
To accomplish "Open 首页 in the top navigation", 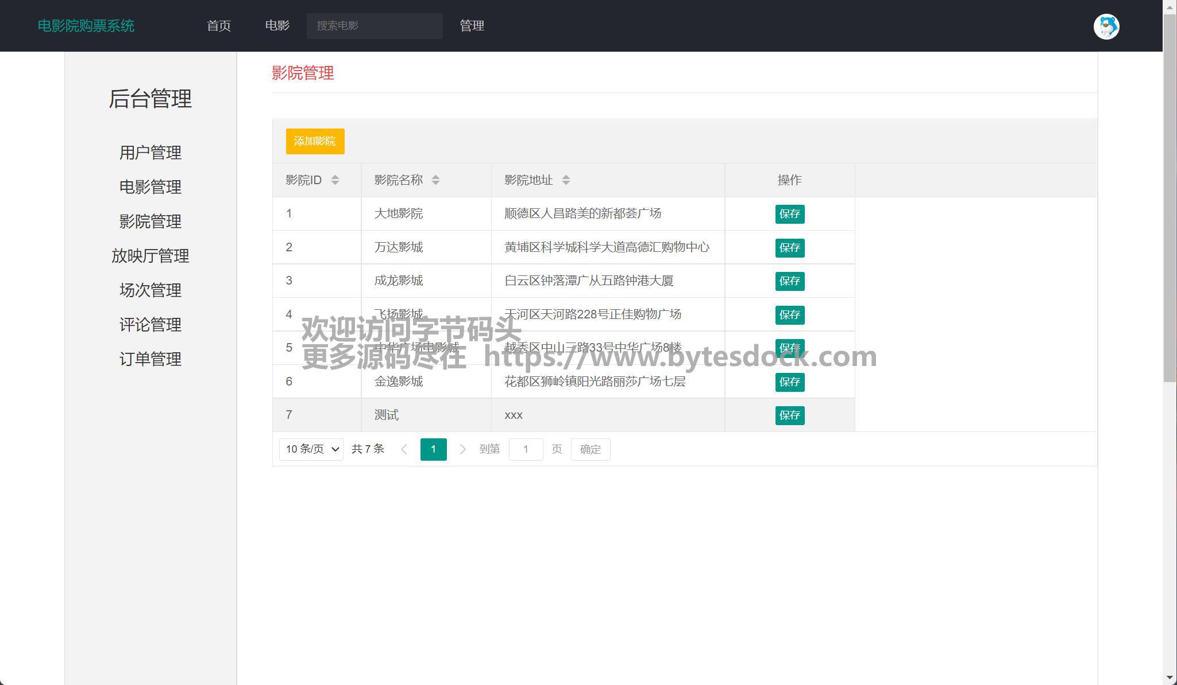I will [219, 26].
